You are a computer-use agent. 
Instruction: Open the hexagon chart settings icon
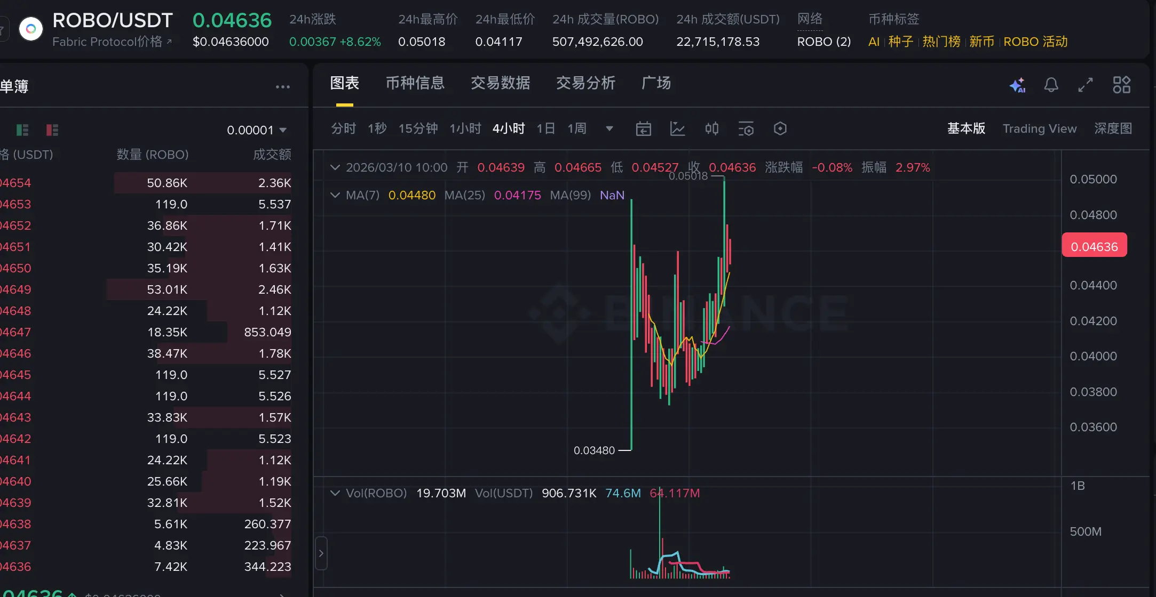(780, 129)
